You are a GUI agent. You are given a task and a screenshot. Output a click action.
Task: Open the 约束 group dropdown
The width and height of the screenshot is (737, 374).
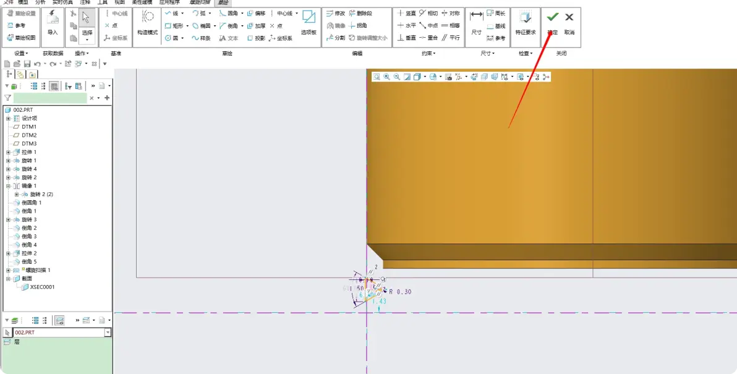tap(428, 54)
